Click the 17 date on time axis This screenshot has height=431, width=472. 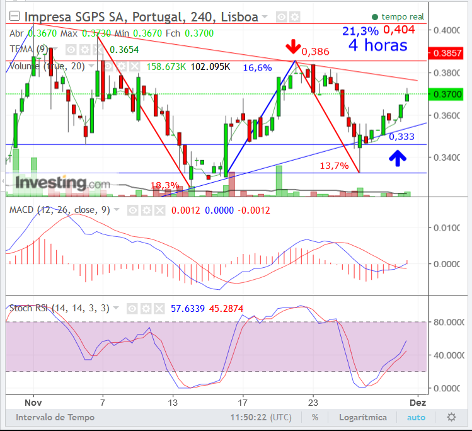[243, 403]
